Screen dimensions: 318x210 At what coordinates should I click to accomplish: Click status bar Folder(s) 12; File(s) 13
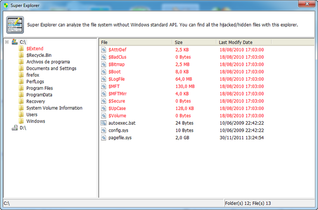coord(248,203)
